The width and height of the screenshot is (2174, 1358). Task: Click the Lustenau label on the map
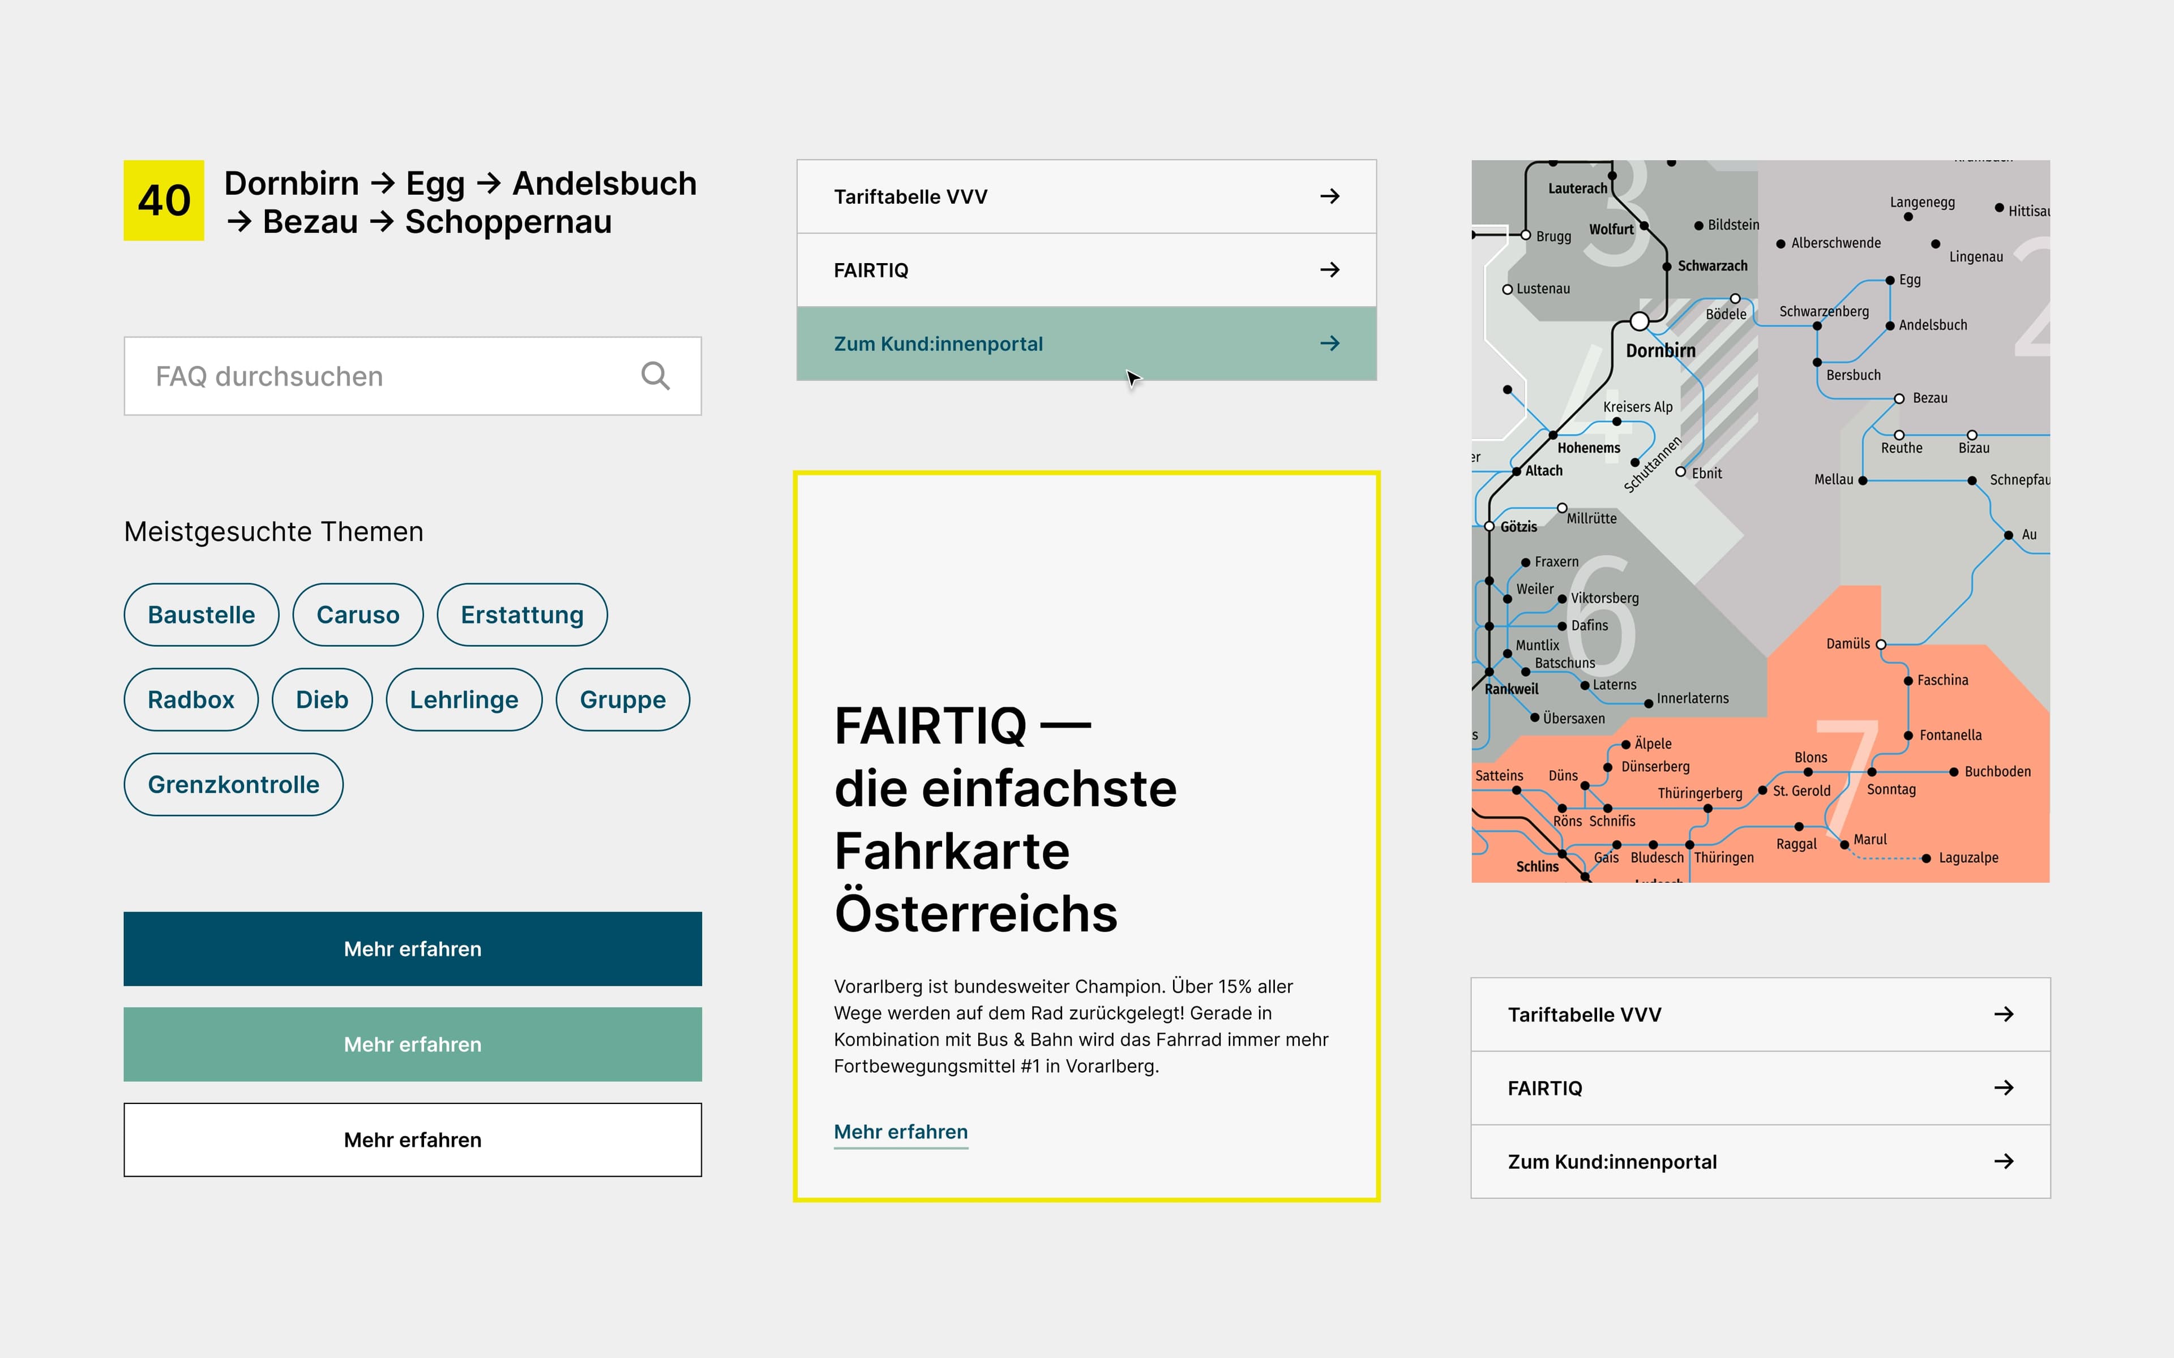(x=1542, y=289)
